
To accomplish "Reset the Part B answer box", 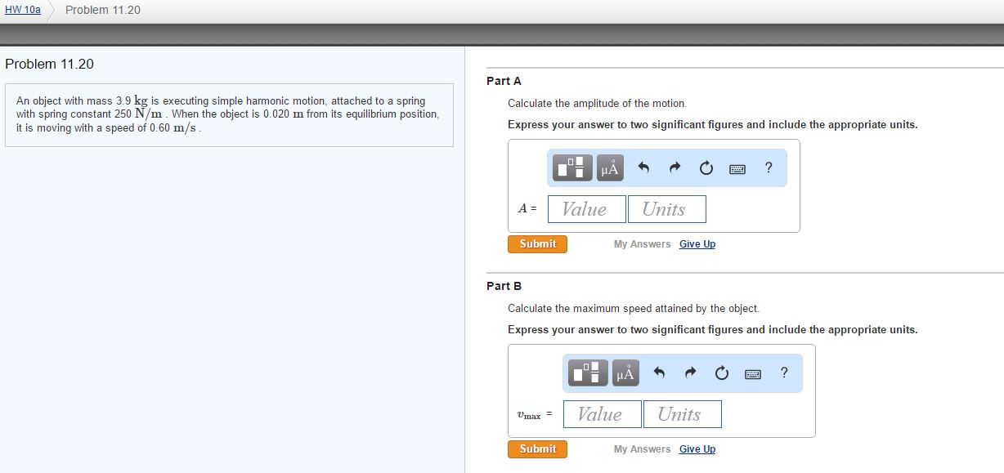I will point(720,373).
